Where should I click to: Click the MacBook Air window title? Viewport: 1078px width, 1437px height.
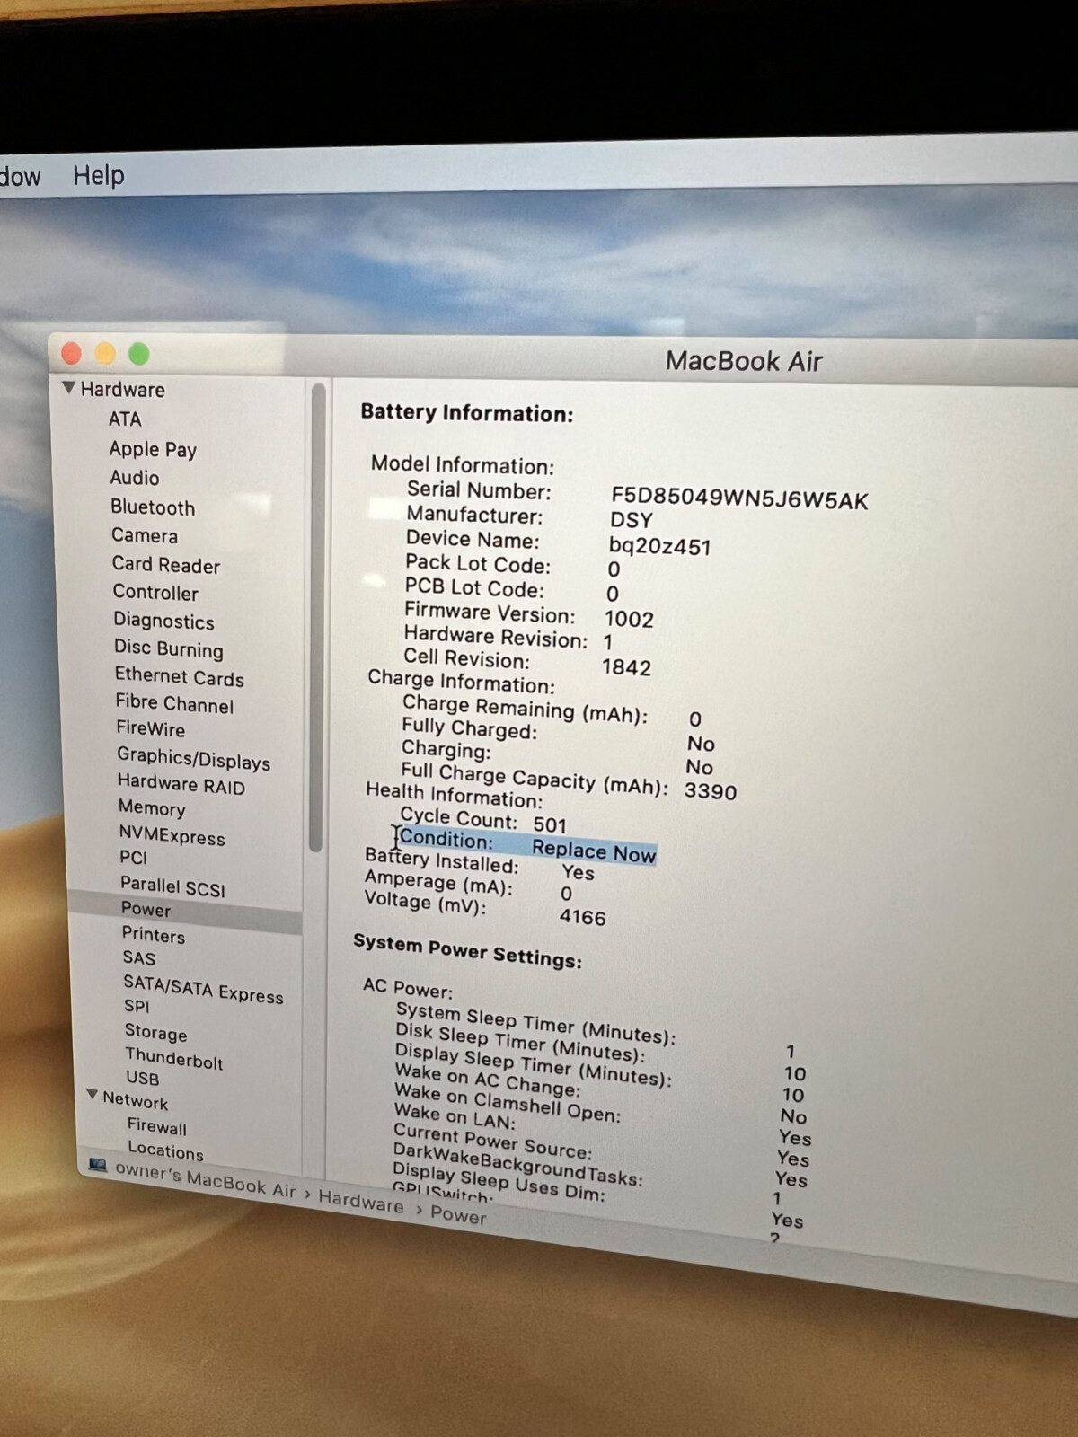pos(744,361)
